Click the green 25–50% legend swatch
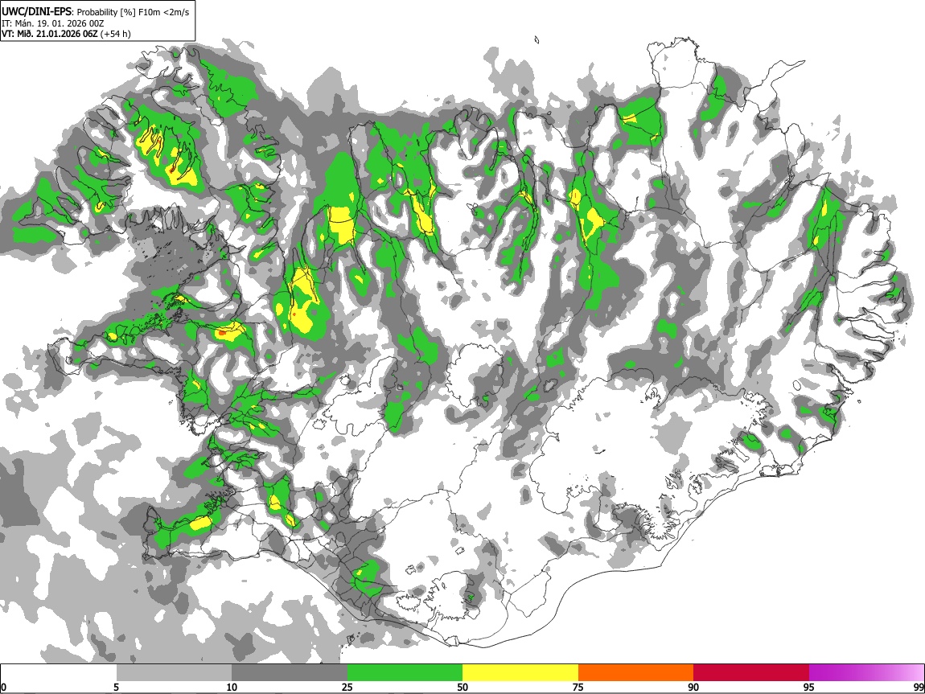The width and height of the screenshot is (925, 694). point(405,673)
